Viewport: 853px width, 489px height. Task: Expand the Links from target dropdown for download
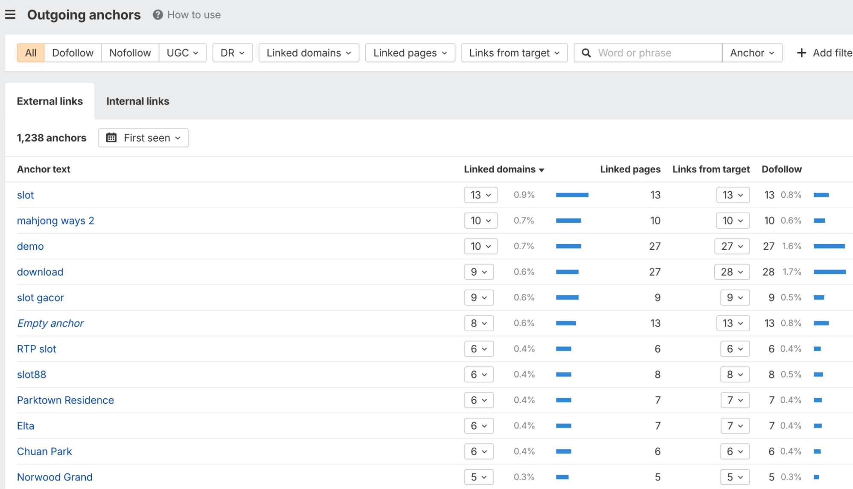click(732, 272)
